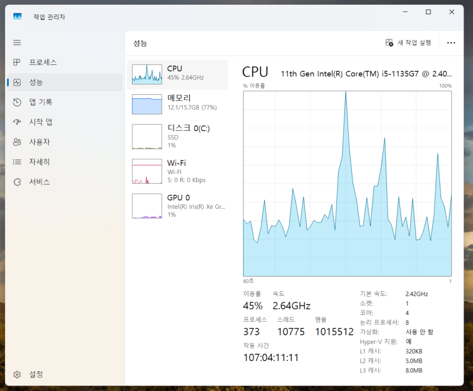Click the main CPU utilization graph
This screenshot has height=391, width=473.
[347, 183]
